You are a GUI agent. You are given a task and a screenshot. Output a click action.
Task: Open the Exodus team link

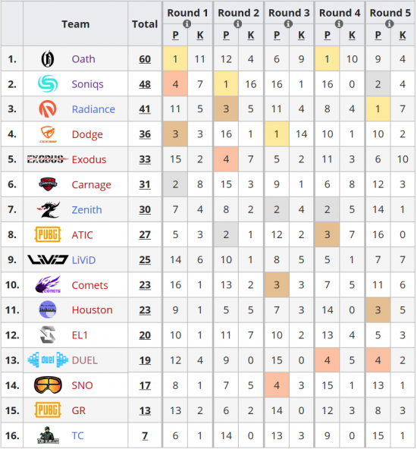[x=89, y=159]
